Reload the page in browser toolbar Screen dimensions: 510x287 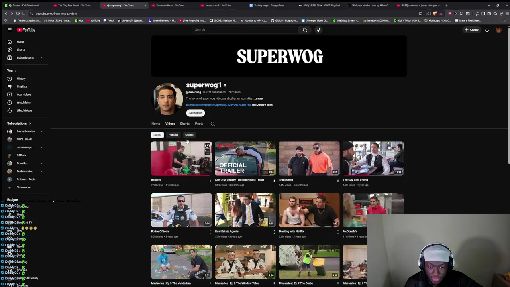(18, 14)
